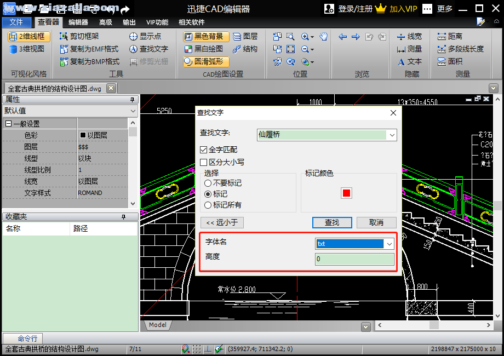Hide 测量 dimension measurements
Screen dimensions: 504x356
pyautogui.click(x=409, y=49)
